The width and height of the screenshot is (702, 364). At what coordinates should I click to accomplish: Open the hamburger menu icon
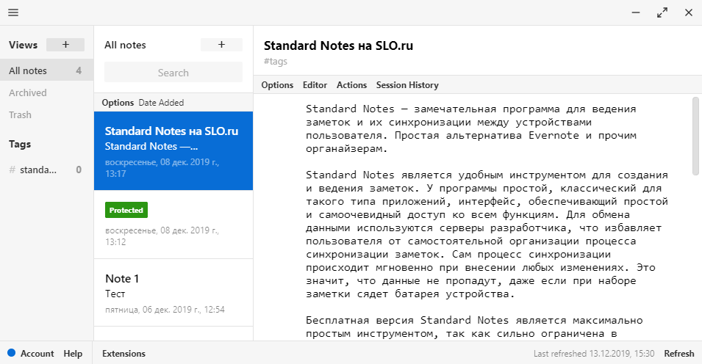(13, 12)
